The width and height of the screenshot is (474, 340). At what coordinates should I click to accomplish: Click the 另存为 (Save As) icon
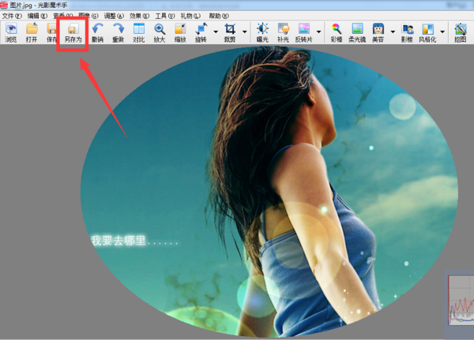click(x=73, y=32)
